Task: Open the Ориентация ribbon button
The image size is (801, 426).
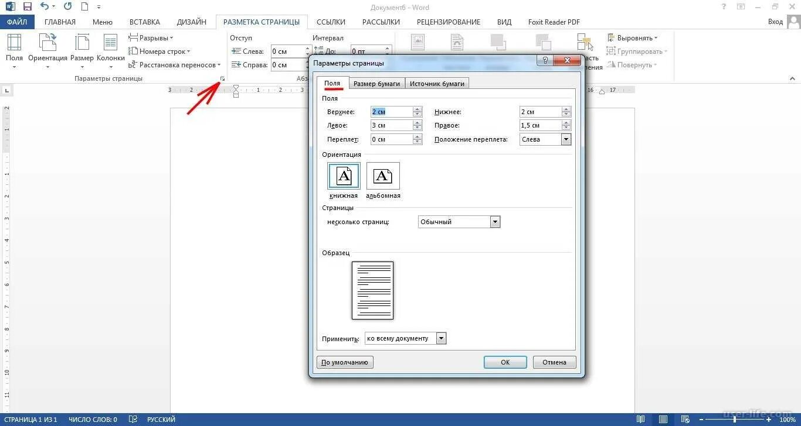Action: [47, 51]
